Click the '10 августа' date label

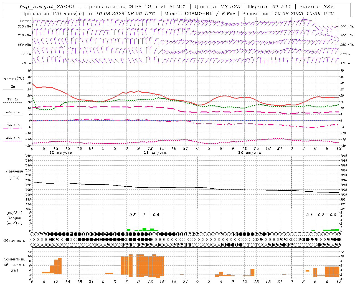61,153
